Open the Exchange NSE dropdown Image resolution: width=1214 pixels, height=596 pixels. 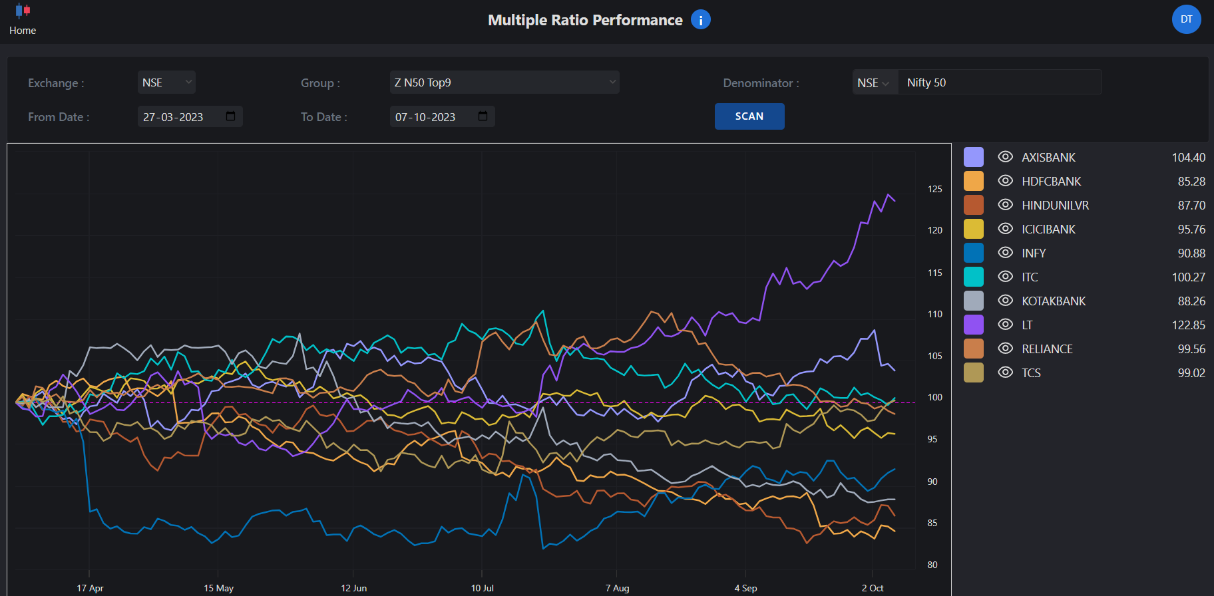166,82
